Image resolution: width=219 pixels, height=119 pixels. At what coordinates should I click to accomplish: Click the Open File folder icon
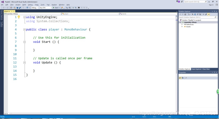[15, 8]
